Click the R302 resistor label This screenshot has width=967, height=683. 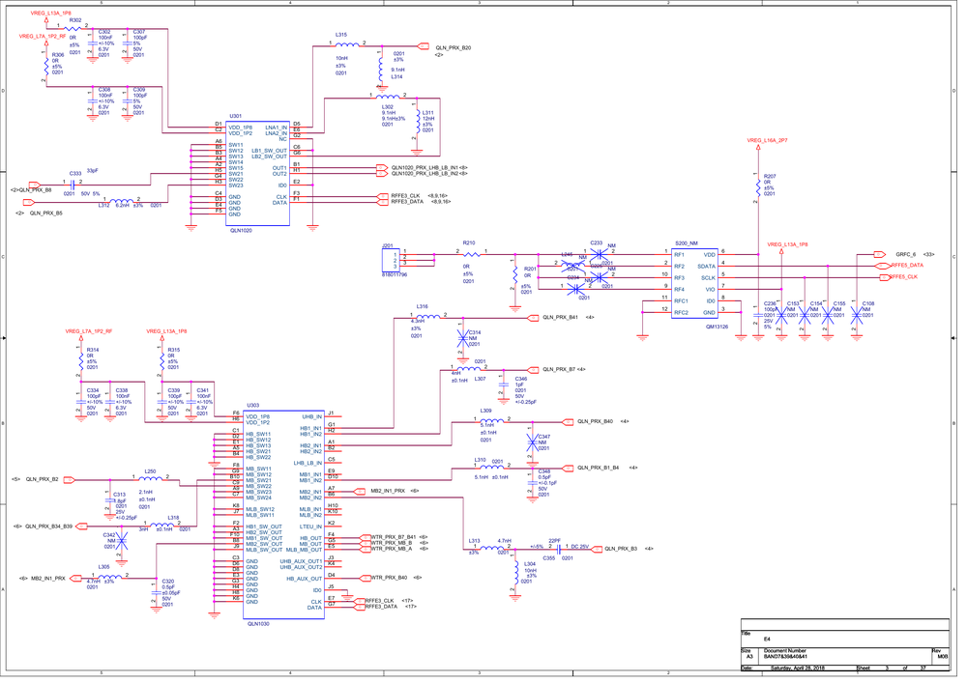75,20
